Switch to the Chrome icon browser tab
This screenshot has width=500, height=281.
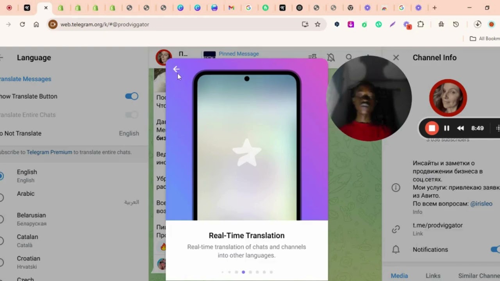[x=350, y=8]
